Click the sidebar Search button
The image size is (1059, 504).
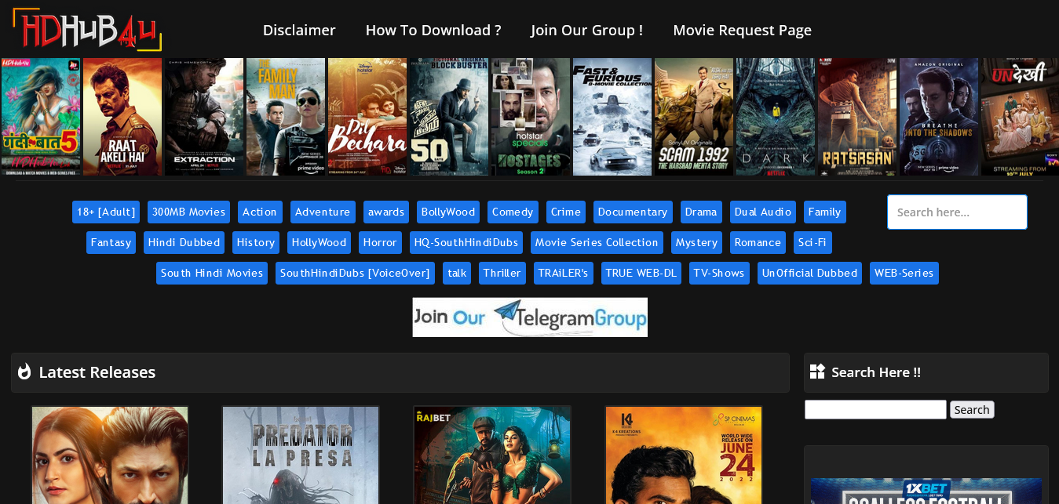[x=972, y=409]
